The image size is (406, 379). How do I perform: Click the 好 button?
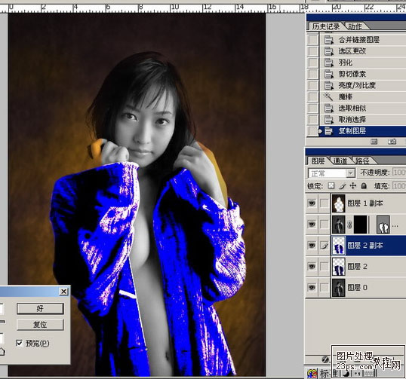tap(40, 308)
